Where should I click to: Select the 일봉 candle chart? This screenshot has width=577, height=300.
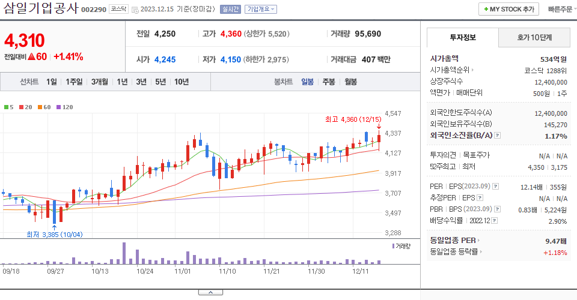[x=307, y=82]
